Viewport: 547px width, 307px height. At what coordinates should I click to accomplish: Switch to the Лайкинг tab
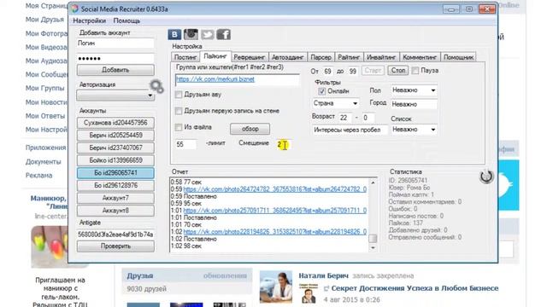tap(215, 56)
